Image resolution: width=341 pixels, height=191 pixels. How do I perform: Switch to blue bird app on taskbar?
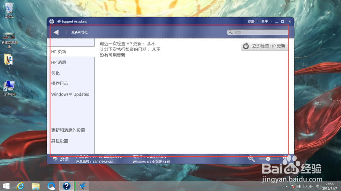(82, 186)
